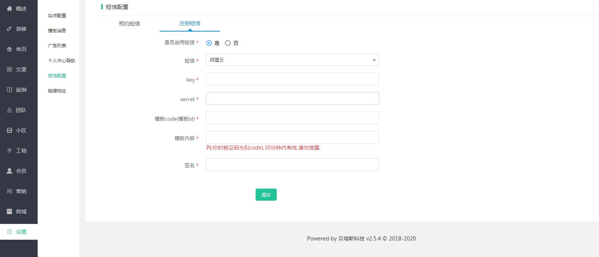Open 个人中心导航 submenu item
Screen dimensions: 599x257
(62, 61)
